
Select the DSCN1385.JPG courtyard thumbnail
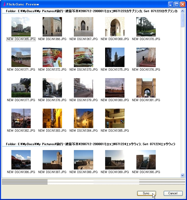115,118
